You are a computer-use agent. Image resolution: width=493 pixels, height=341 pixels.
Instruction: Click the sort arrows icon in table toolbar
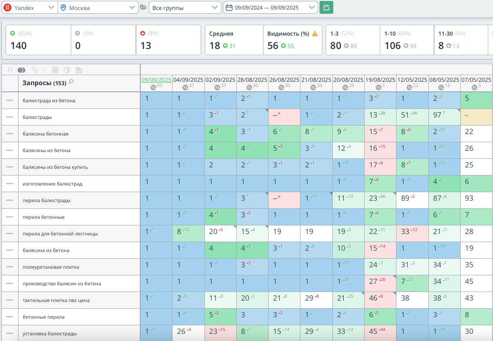(x=10, y=70)
